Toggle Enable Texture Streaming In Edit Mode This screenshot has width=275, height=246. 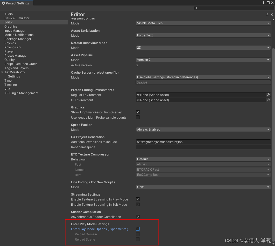point(138,204)
